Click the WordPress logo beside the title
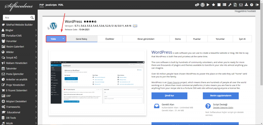The image size is (263, 125). (53, 26)
